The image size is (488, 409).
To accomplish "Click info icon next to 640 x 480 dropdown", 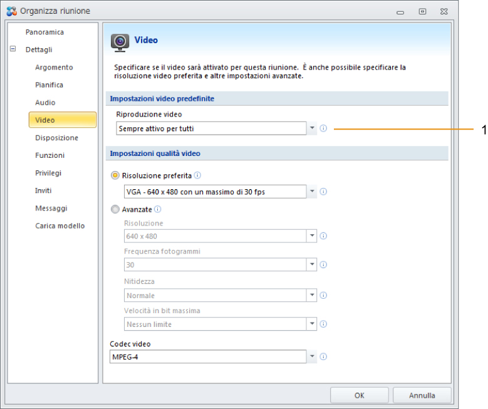I will point(323,236).
